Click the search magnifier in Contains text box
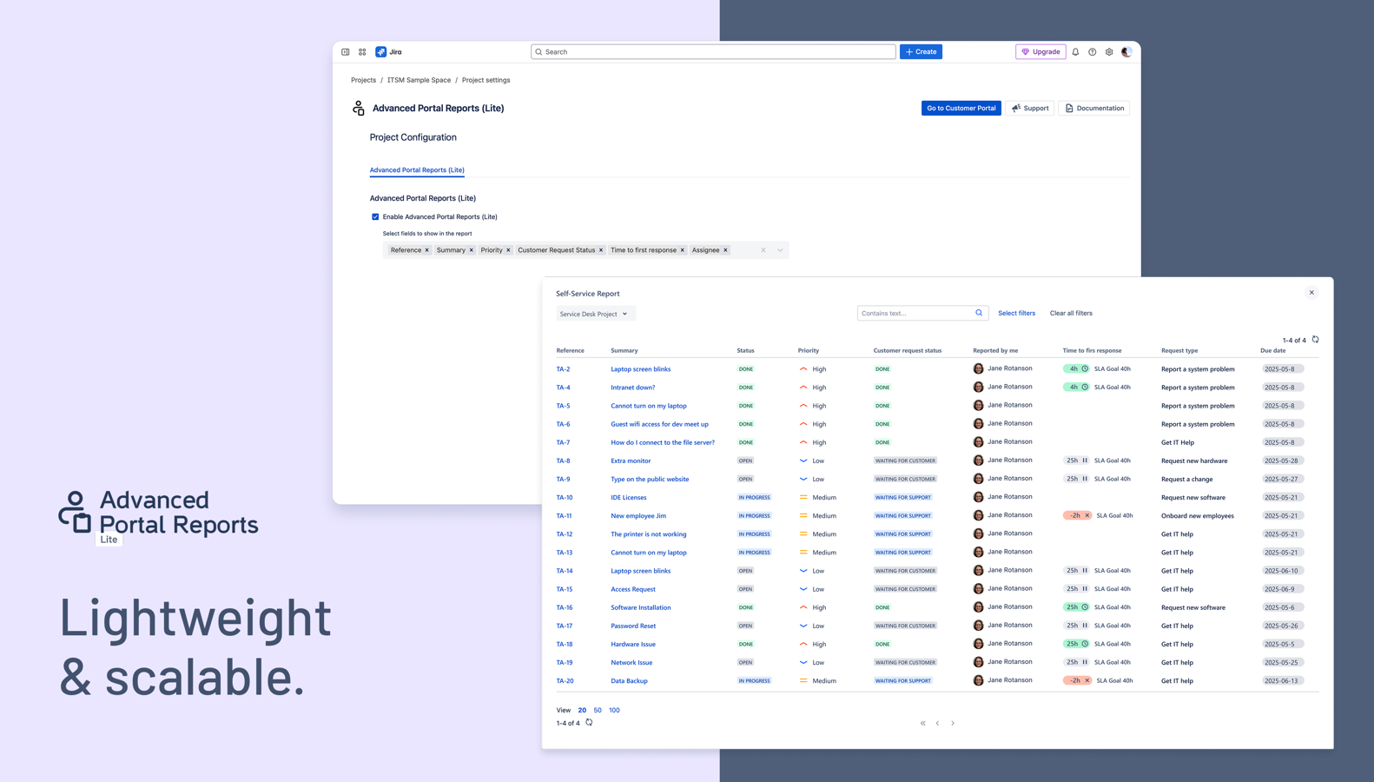Viewport: 1374px width, 782px height. click(979, 313)
